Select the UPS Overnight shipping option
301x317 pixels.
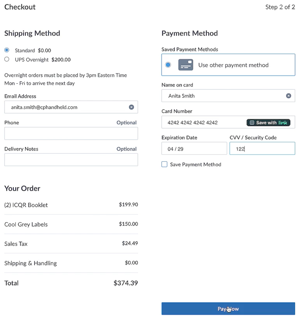click(7, 59)
